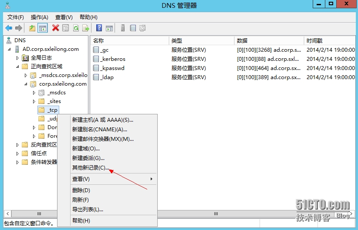Open the 帮助(H) menu in menu bar
Viewport: 358px width, 230px height.
88,17
